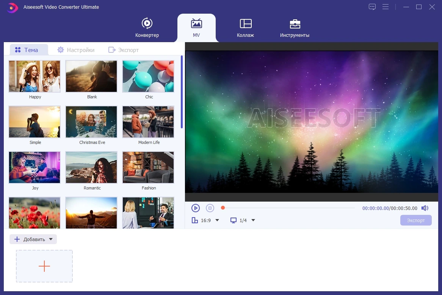Open the Инструменты toolbox tab
This screenshot has height=295, width=442.
pyautogui.click(x=295, y=28)
